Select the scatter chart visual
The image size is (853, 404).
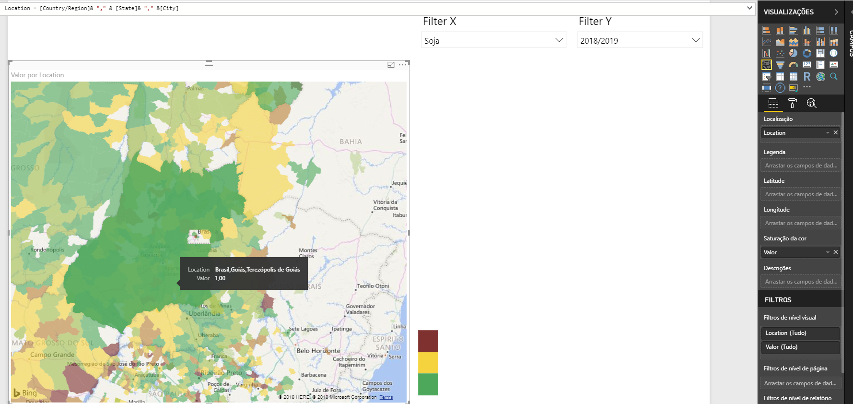tap(780, 53)
